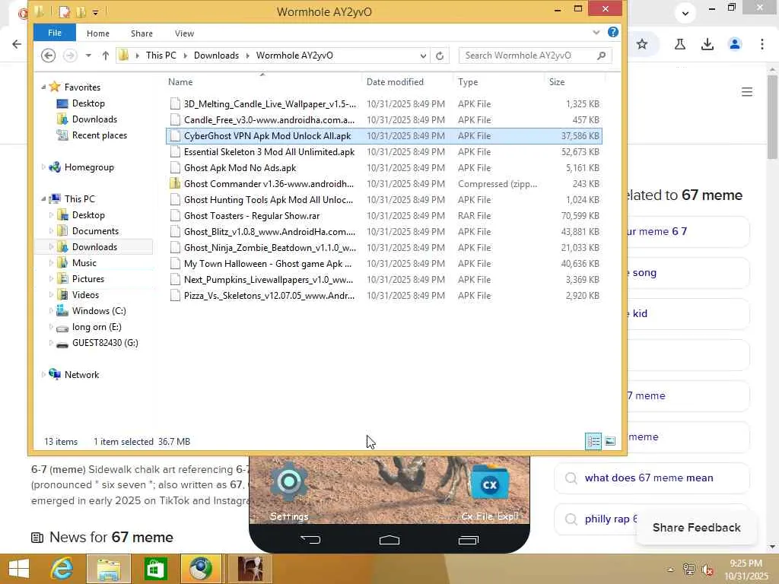Select Ghost_Blitz_v1.0.8 apk file
This screenshot has height=584, width=779.
384,232
